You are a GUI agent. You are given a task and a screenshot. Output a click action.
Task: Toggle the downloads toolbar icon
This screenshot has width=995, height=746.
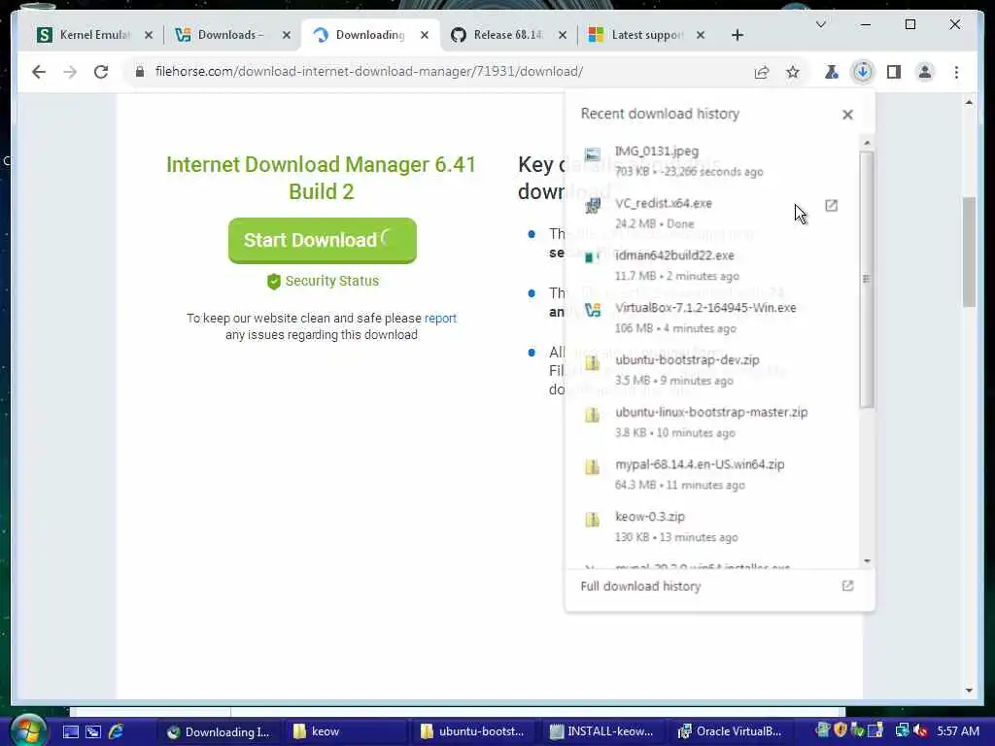click(x=863, y=72)
